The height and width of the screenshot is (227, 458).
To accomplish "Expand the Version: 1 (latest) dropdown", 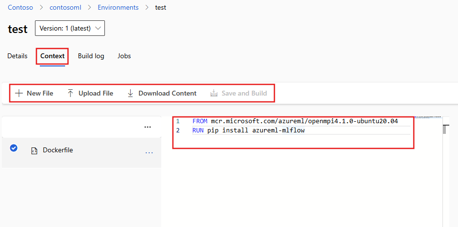I will 70,28.
